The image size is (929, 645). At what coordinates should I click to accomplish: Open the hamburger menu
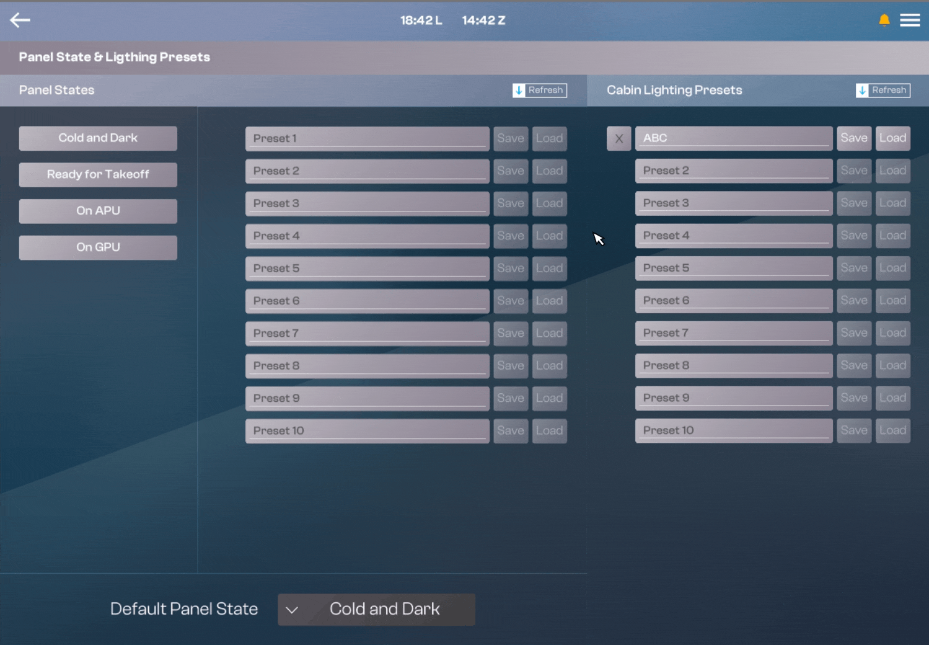point(910,20)
